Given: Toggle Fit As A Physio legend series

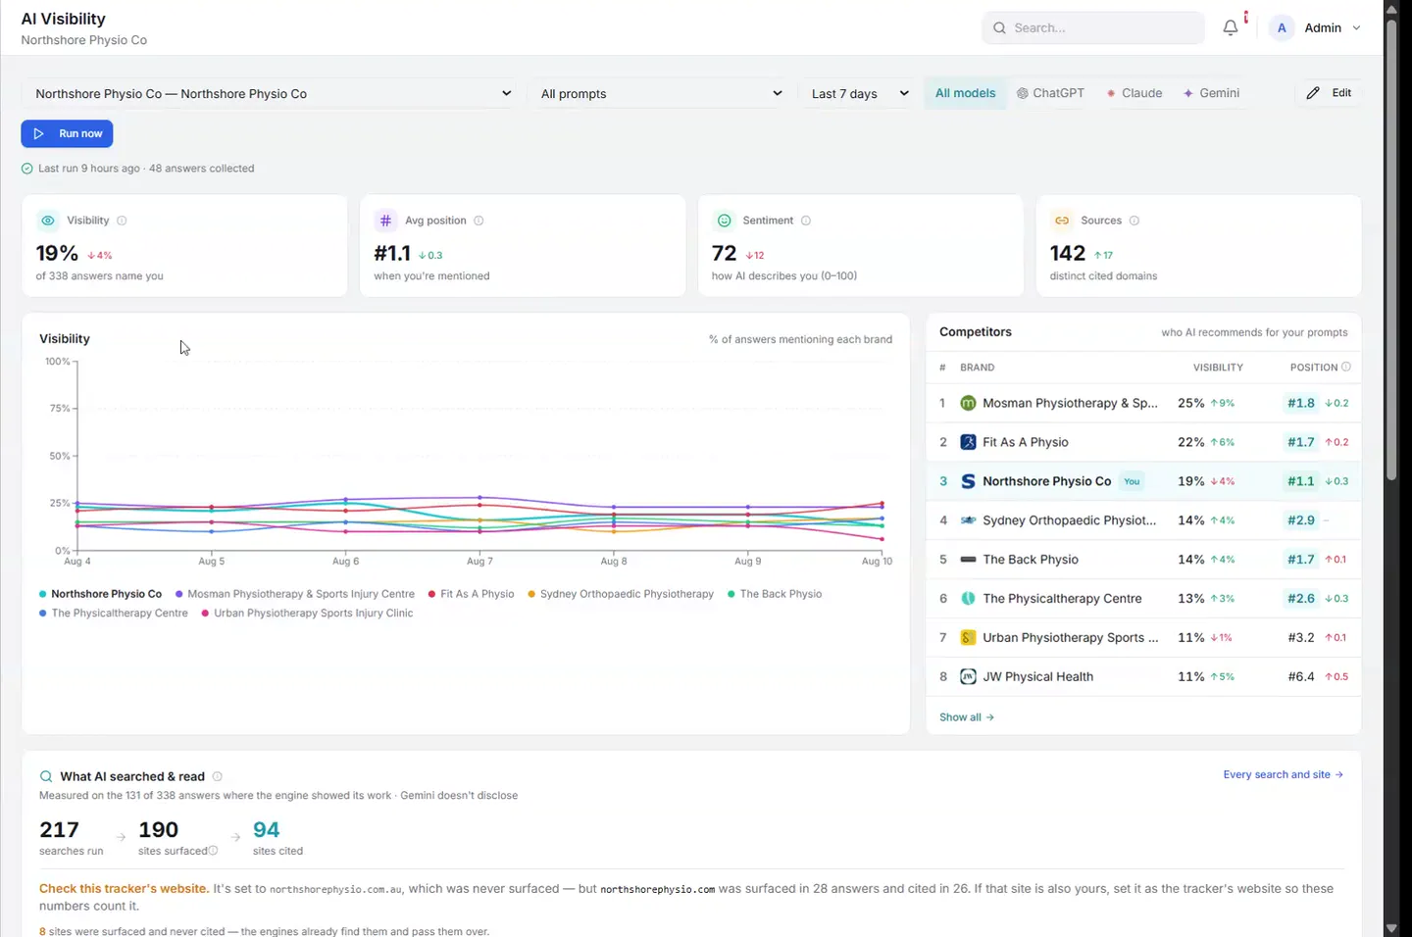Looking at the screenshot, I should coord(472,594).
